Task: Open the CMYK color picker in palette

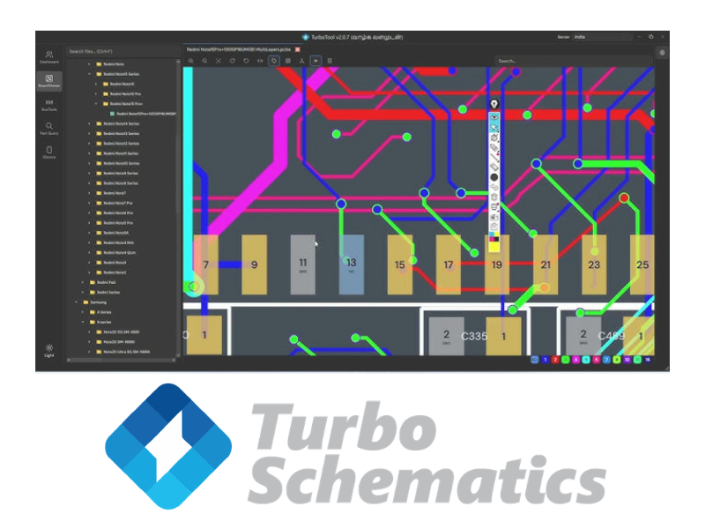Action: [x=494, y=237]
